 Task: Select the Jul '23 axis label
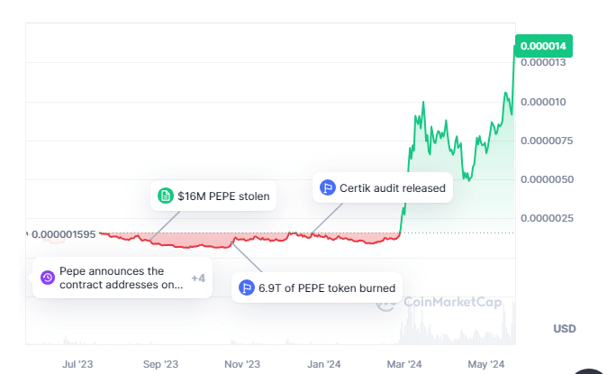(78, 364)
